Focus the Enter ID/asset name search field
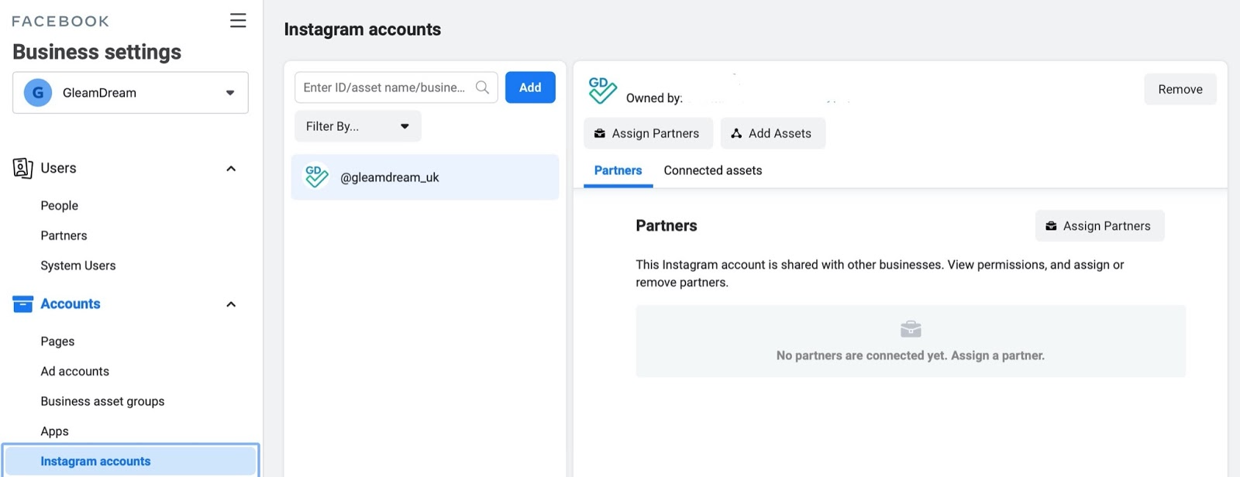This screenshot has width=1240, height=477. coord(396,88)
